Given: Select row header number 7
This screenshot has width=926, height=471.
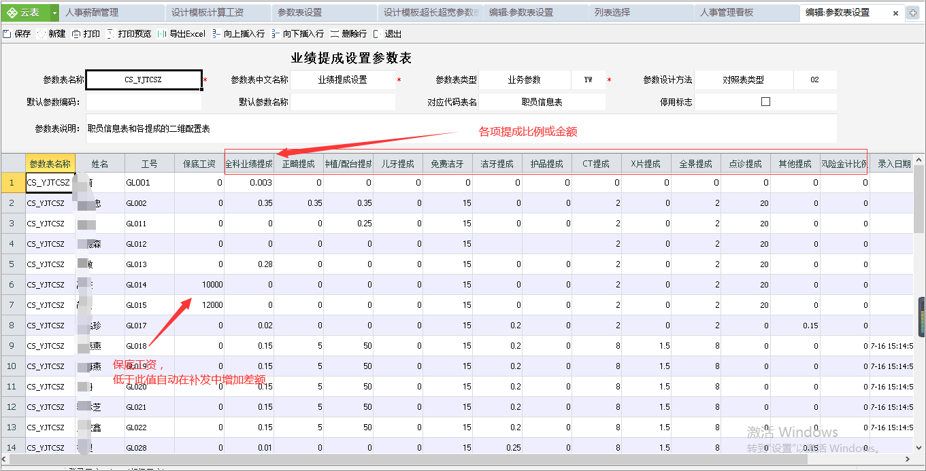Looking at the screenshot, I should [x=13, y=305].
